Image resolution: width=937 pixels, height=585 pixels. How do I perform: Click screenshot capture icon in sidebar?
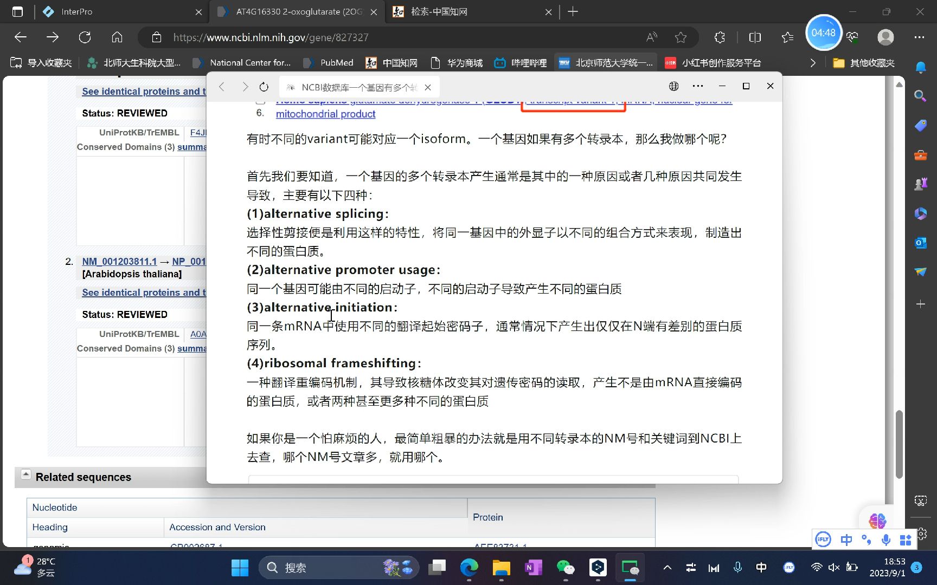tap(920, 500)
